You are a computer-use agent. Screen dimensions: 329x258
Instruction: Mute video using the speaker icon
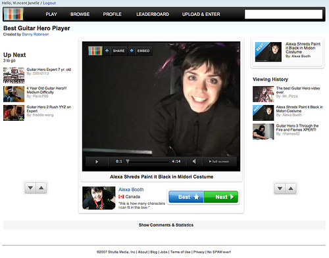click(194, 161)
